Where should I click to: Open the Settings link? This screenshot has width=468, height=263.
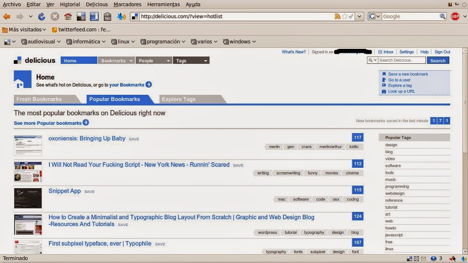(x=406, y=52)
